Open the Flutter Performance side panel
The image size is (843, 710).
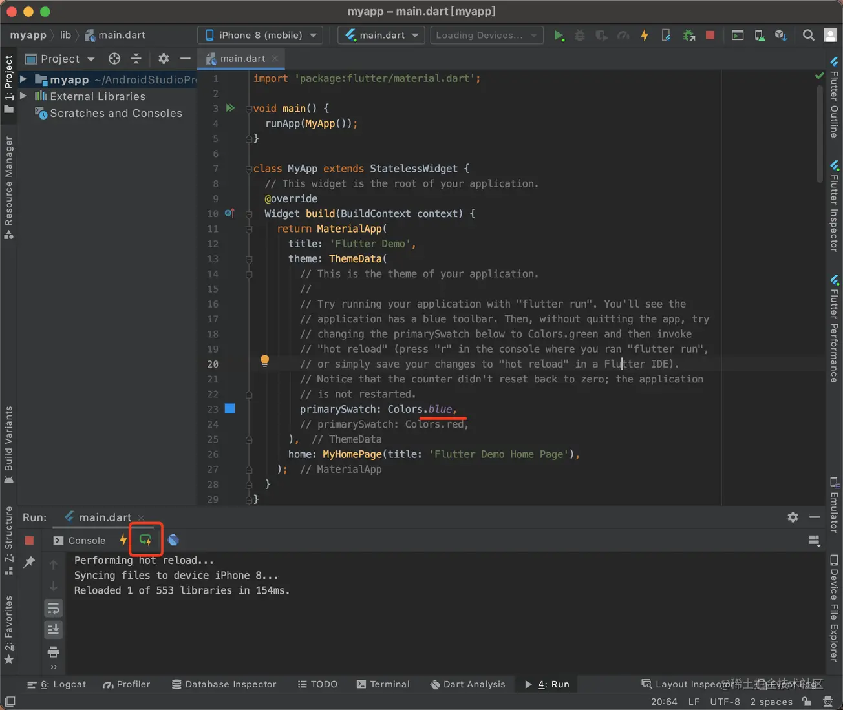pyautogui.click(x=835, y=328)
